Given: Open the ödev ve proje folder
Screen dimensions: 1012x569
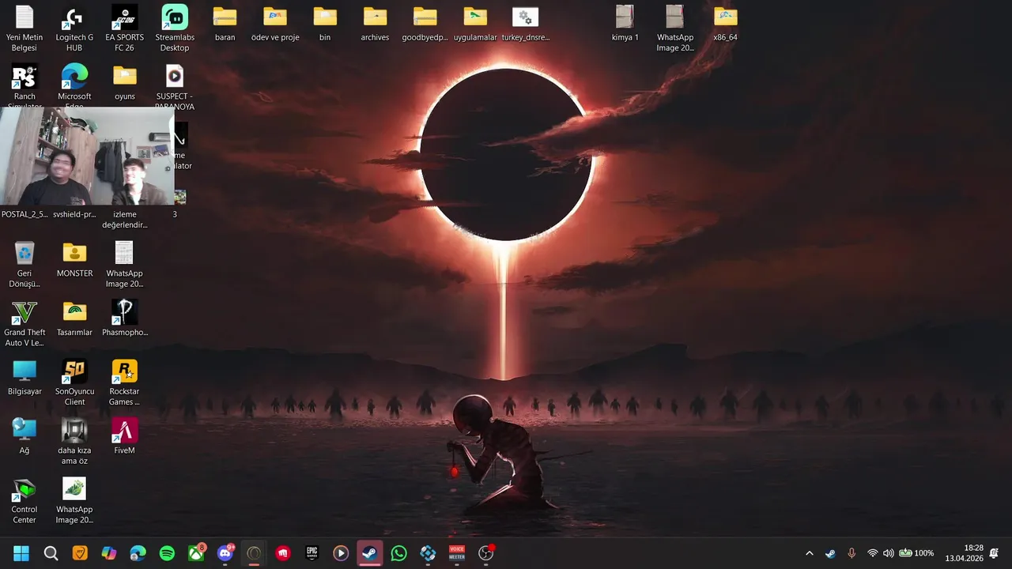Looking at the screenshot, I should pos(275,24).
